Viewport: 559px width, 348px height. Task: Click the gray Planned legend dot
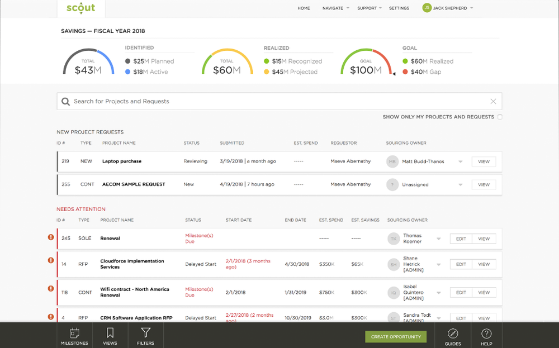pos(127,61)
